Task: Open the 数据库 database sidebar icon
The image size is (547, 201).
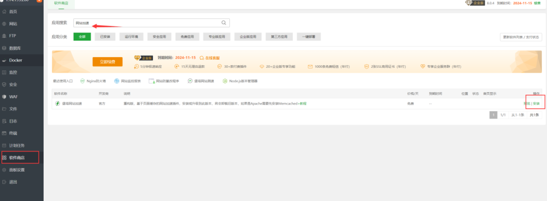Action: point(4,48)
